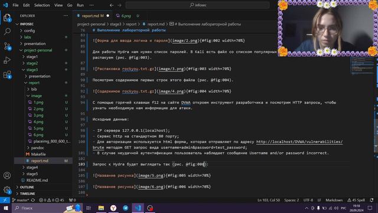Switch to VS Code taskbar icon
This screenshot has height=213, width=378.
[138, 208]
